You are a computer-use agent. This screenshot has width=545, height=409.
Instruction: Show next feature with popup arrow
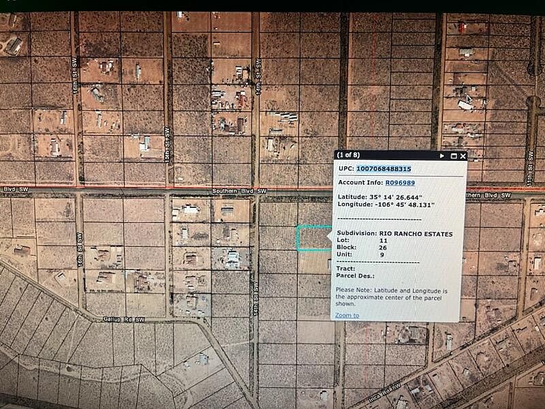[441, 156]
